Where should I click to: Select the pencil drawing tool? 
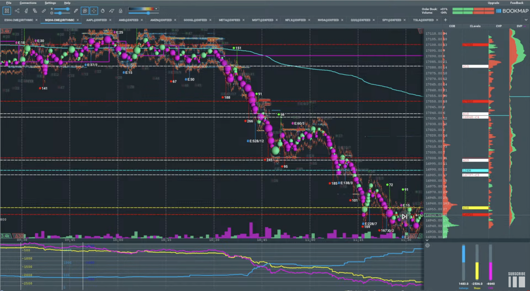tap(76, 11)
